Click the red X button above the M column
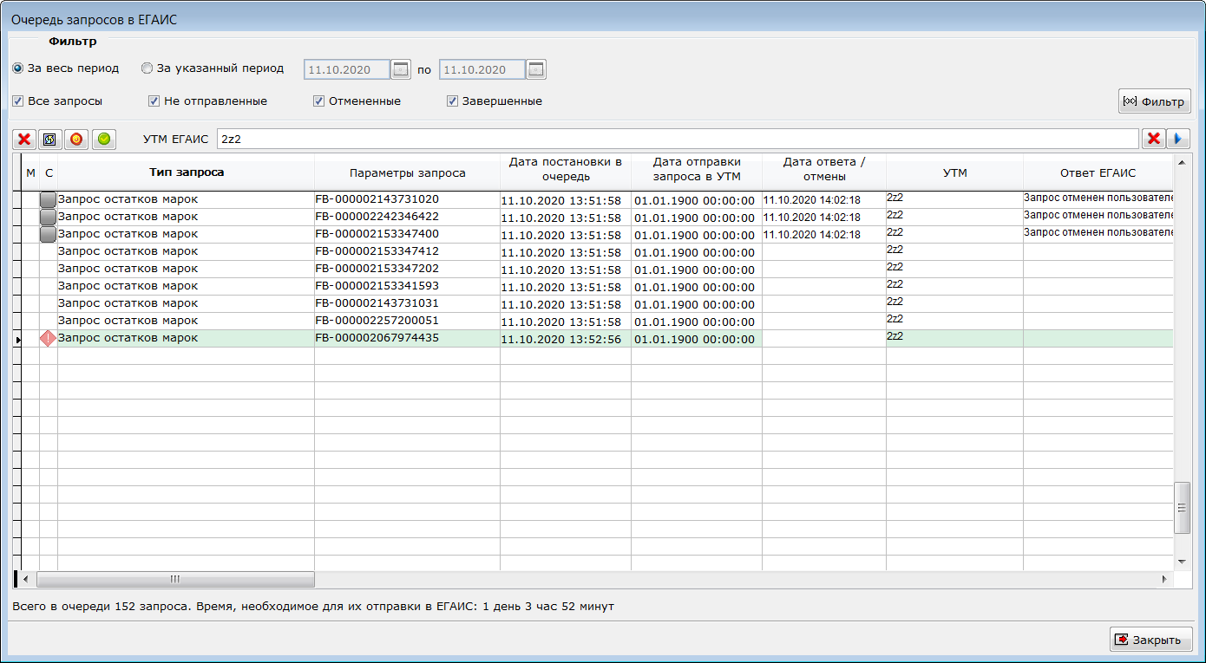The width and height of the screenshot is (1206, 663). coord(24,139)
